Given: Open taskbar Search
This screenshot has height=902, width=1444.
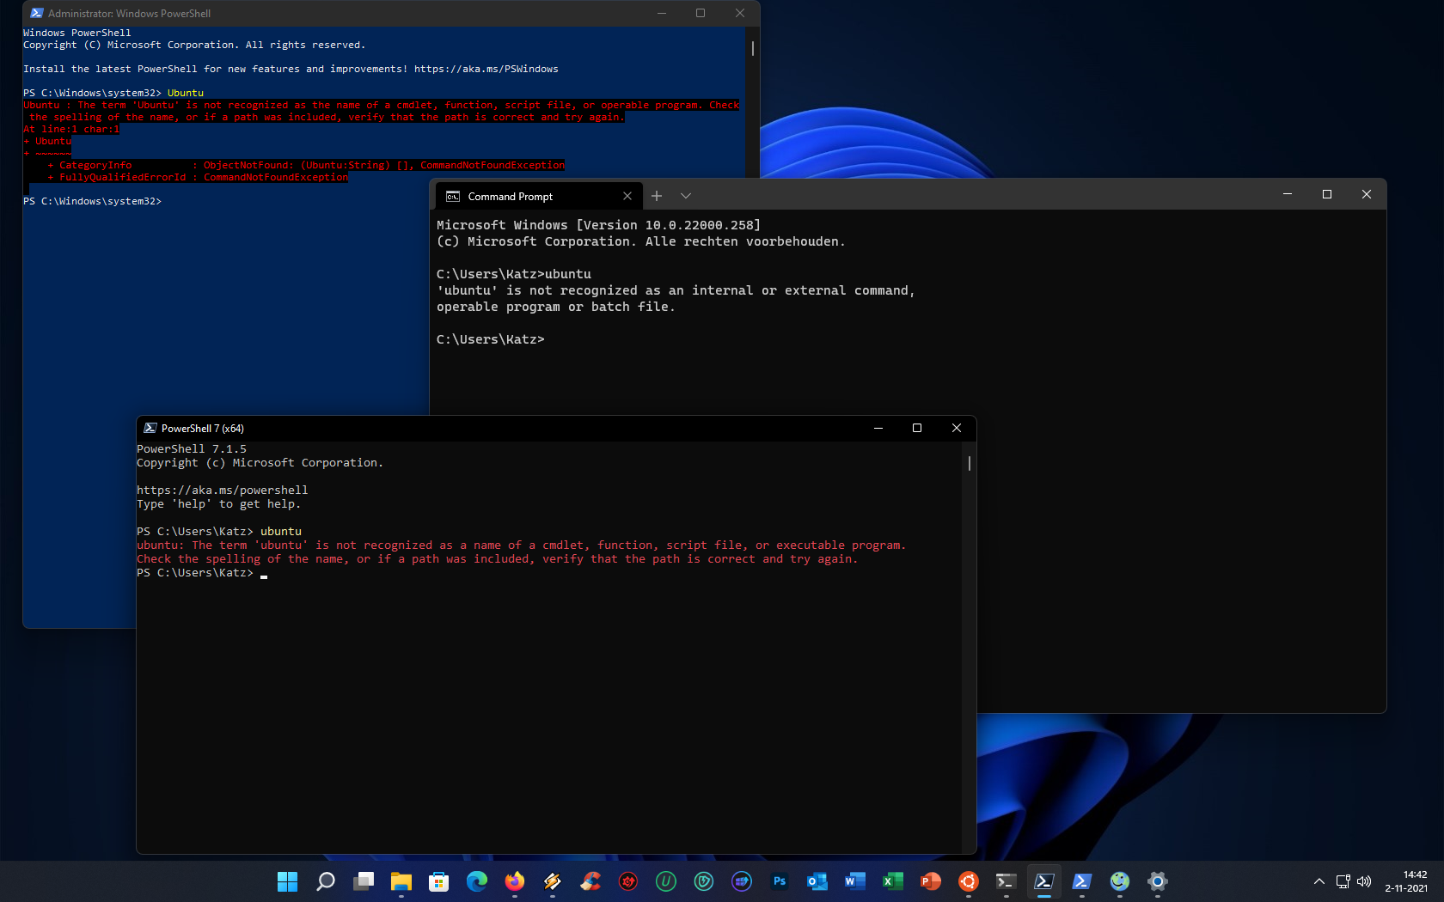Looking at the screenshot, I should click(x=326, y=881).
